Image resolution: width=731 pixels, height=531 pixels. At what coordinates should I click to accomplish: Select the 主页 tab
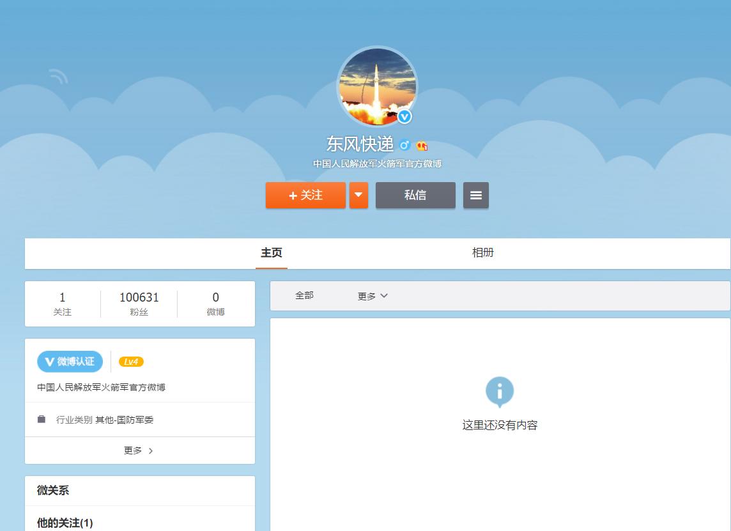[272, 252]
